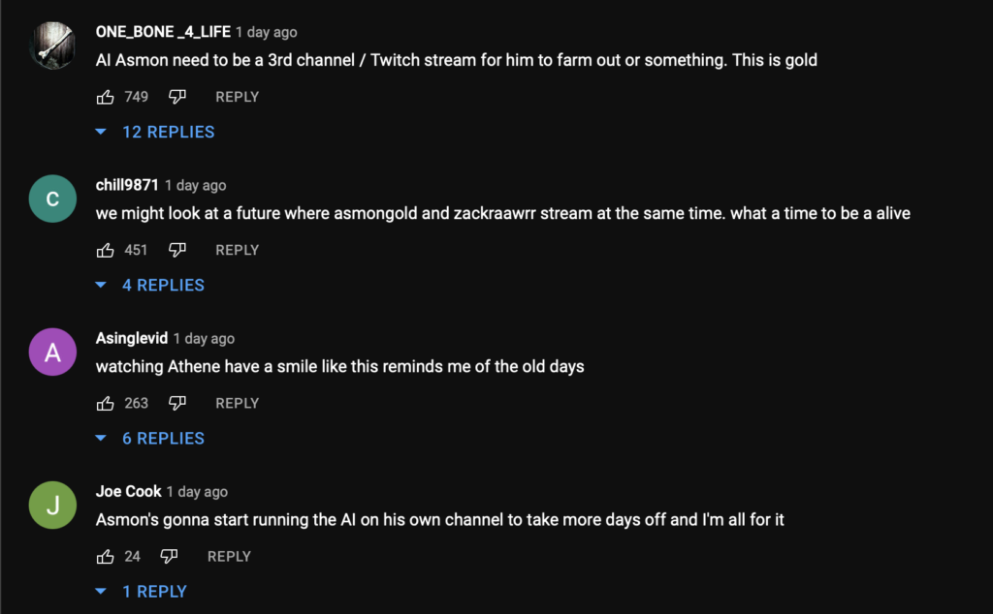Image resolution: width=993 pixels, height=614 pixels.
Task: Dislike Asinglevid's comment
Action: (177, 402)
